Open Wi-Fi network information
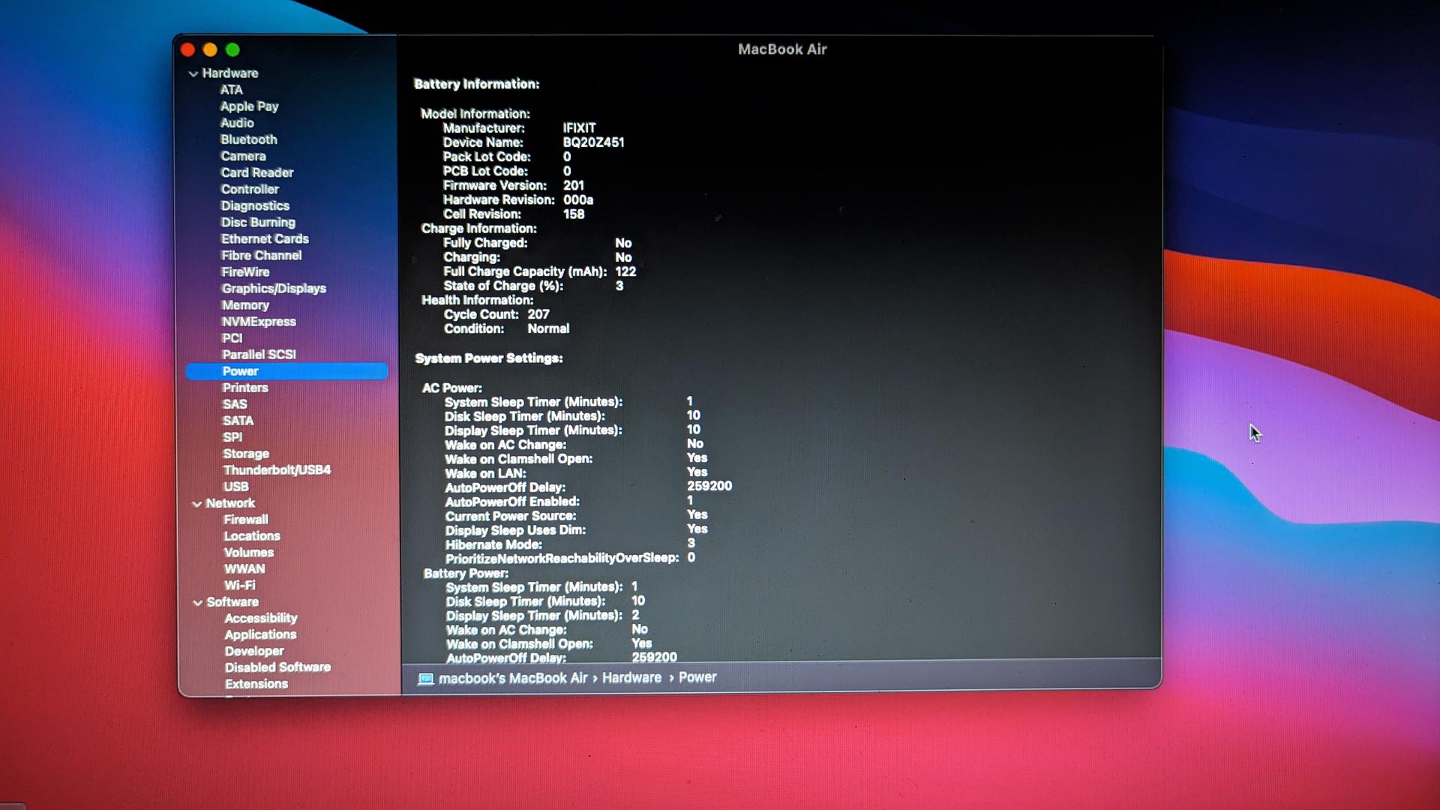Screen dimensions: 1440x810 click(x=240, y=586)
